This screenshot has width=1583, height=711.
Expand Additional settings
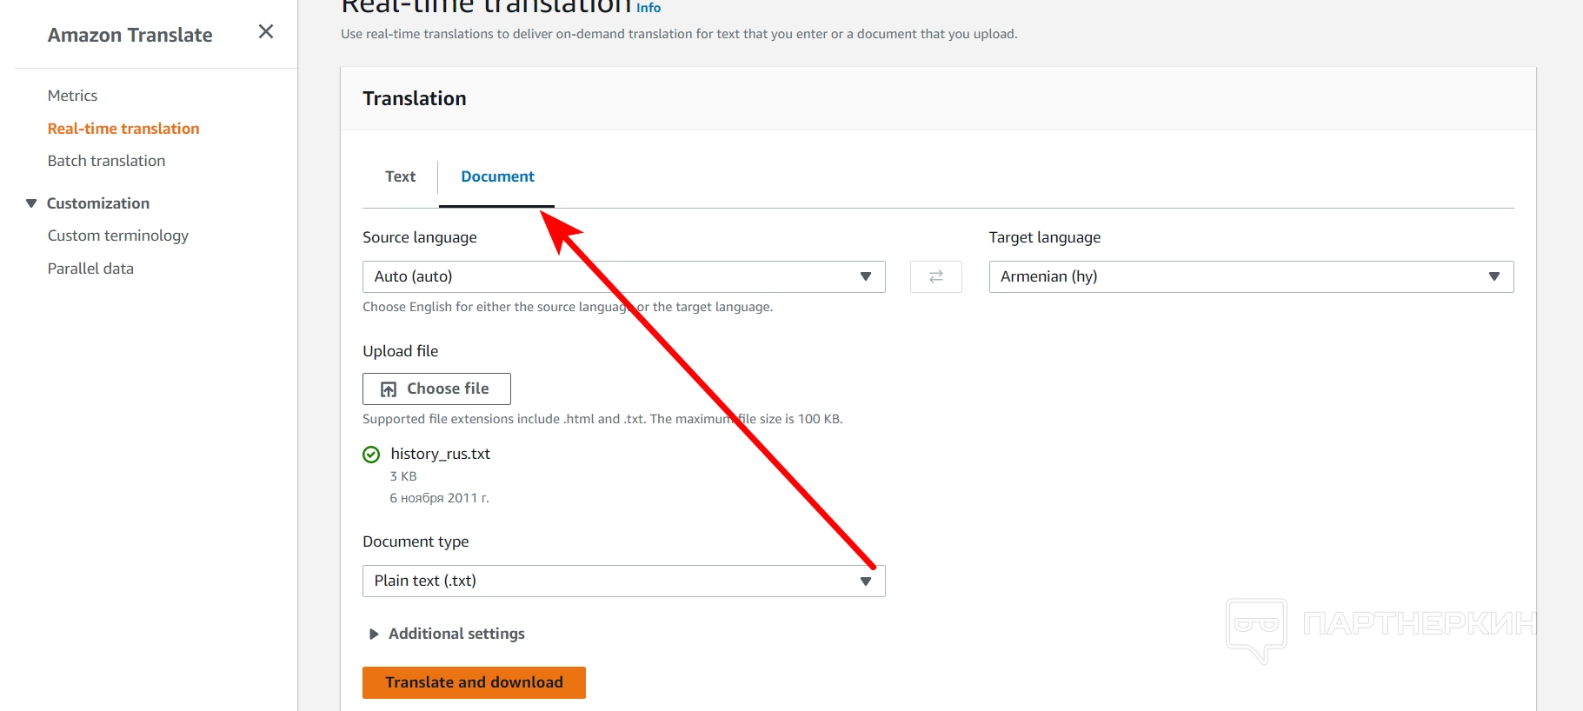(x=374, y=634)
